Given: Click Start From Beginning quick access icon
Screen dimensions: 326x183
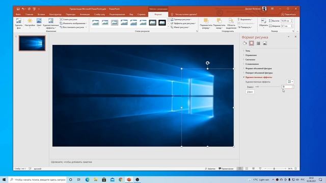Looking at the screenshot, I should 34,9.
